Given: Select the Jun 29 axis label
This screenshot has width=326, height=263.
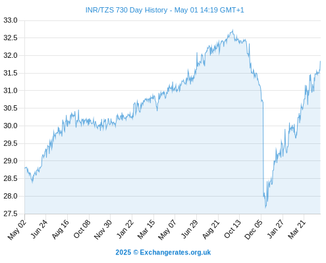Looking at the screenshot, I should (190, 229).
